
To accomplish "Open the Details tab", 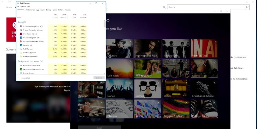I will pos(61,10).
